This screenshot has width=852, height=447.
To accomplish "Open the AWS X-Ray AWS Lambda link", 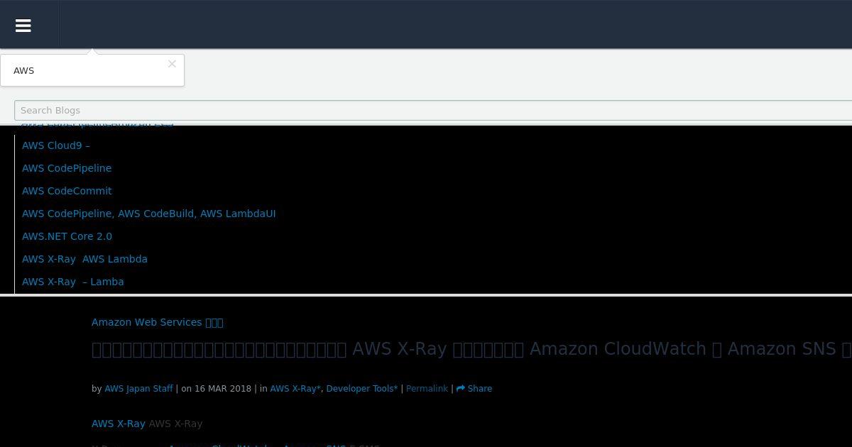I will pyautogui.click(x=84, y=259).
